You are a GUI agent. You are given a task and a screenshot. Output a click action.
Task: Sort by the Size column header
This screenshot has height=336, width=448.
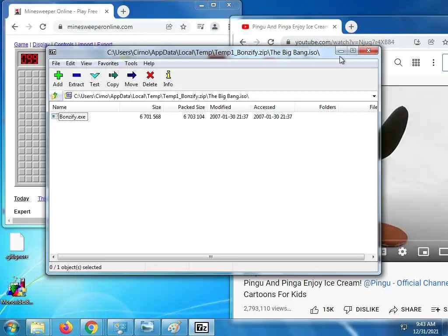tap(141, 107)
